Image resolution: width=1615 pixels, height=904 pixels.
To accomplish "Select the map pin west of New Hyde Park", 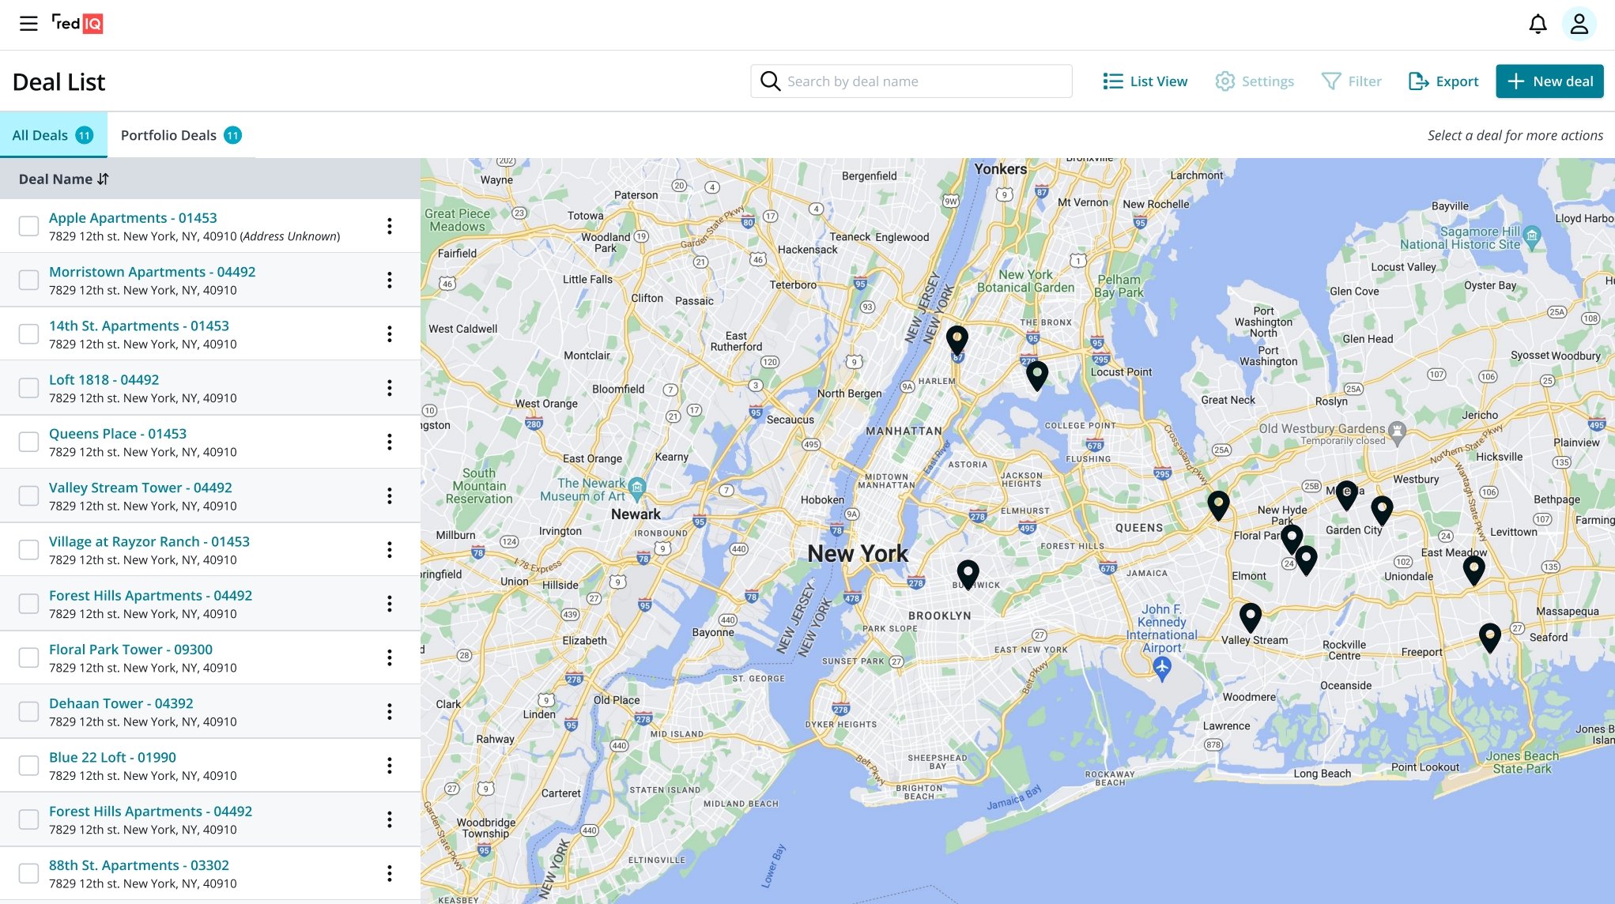I will [x=1219, y=505].
